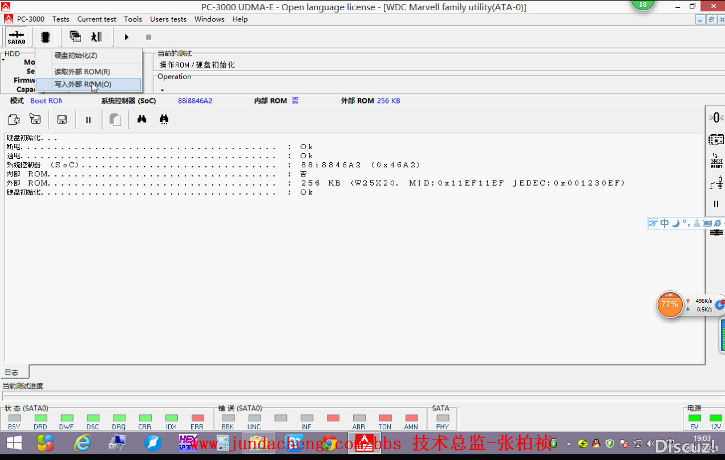The image size is (725, 460).
Task: Click the power switch icon on right panel
Action: tap(716, 183)
